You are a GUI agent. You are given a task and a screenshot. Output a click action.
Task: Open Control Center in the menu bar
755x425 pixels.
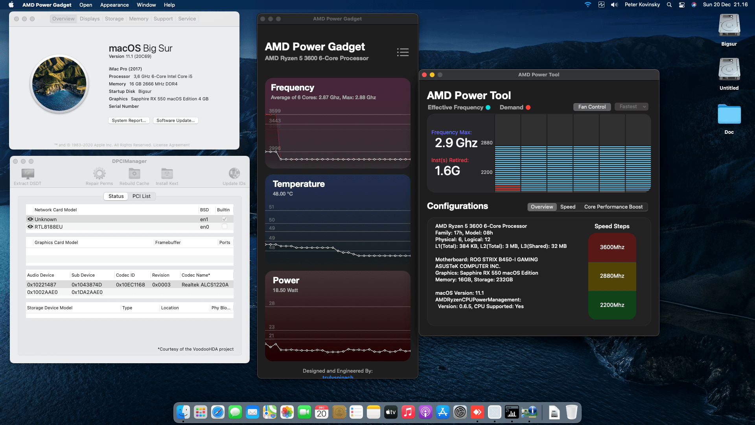point(682,5)
